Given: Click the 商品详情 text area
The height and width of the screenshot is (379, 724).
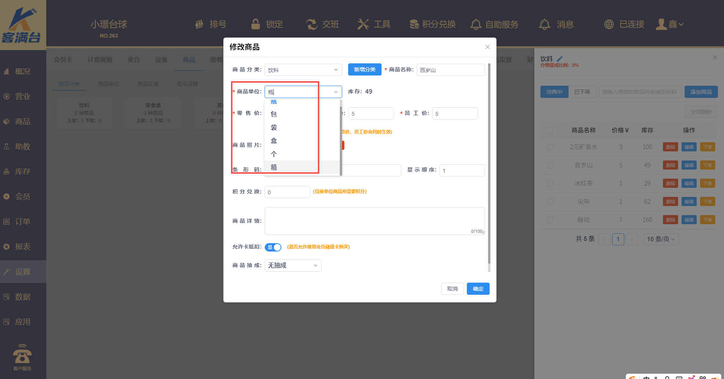Looking at the screenshot, I should pyautogui.click(x=374, y=221).
